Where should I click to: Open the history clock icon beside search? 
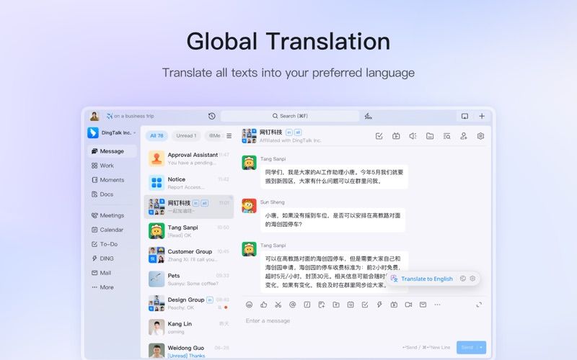click(211, 116)
